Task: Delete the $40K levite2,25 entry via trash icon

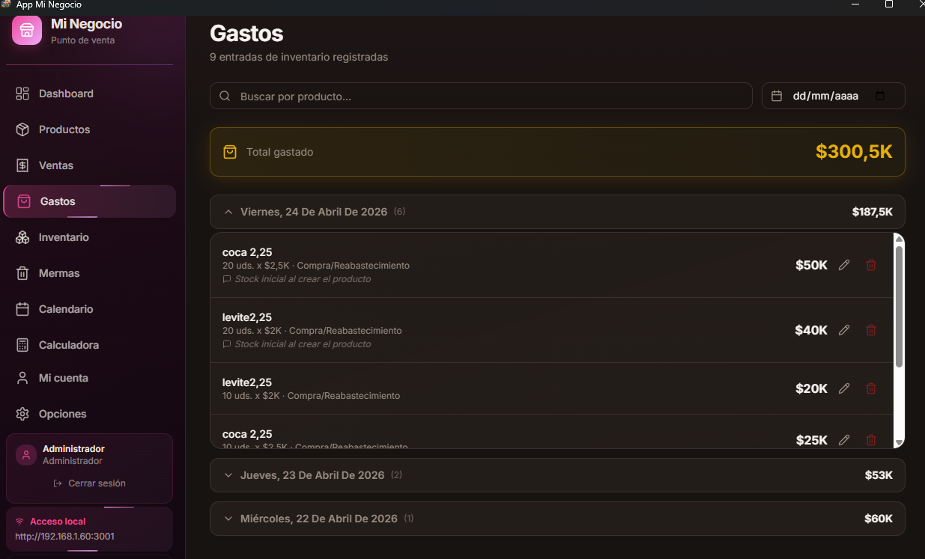Action: click(871, 330)
